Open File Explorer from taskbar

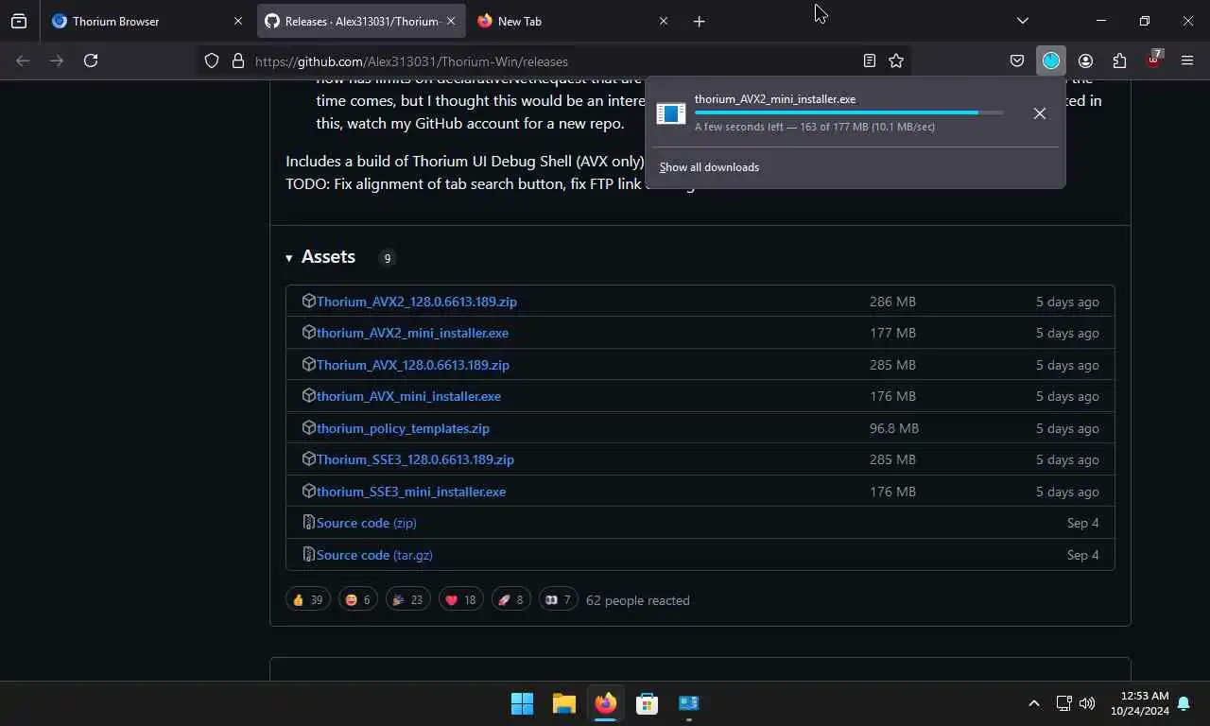coord(564,703)
